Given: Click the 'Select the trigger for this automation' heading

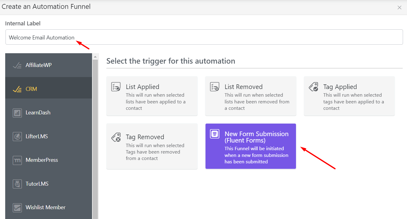Looking at the screenshot, I should pos(171,61).
